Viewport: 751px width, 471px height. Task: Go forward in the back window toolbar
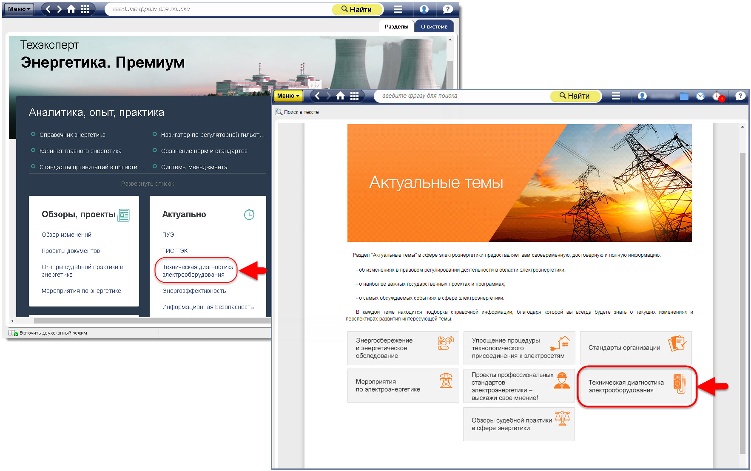pos(59,9)
